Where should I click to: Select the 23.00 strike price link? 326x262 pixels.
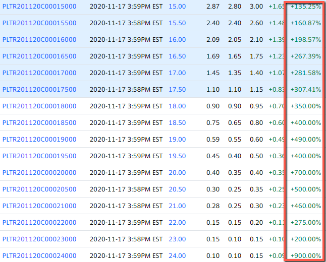click(177, 239)
